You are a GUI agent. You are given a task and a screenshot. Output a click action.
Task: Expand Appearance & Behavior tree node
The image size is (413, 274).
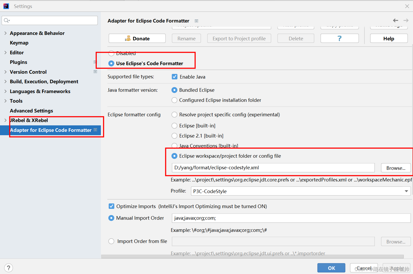pyautogui.click(x=5, y=33)
